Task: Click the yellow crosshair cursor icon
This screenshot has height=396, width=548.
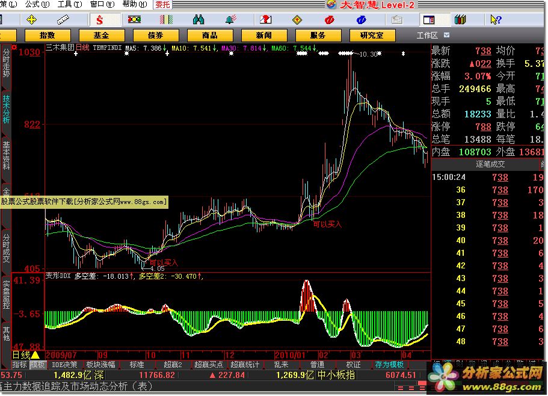Action: pos(32,20)
